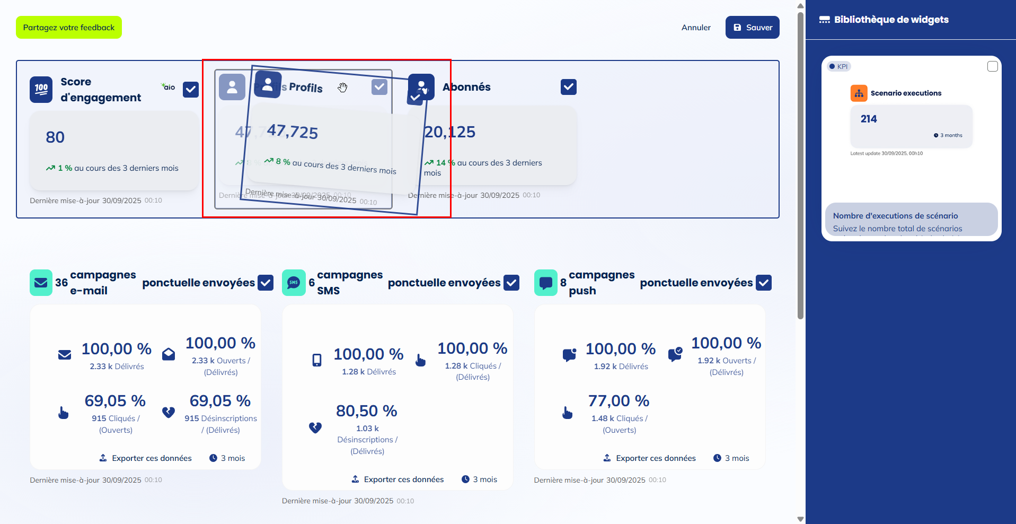The width and height of the screenshot is (1016, 524).
Task: Click the Annuler link
Action: pyautogui.click(x=695, y=27)
